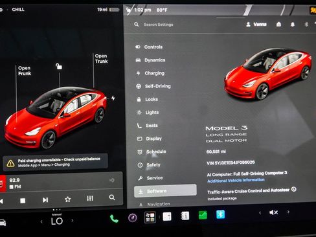Lower cabin temperature with left chevron
316x237 pixels.
[41, 221]
